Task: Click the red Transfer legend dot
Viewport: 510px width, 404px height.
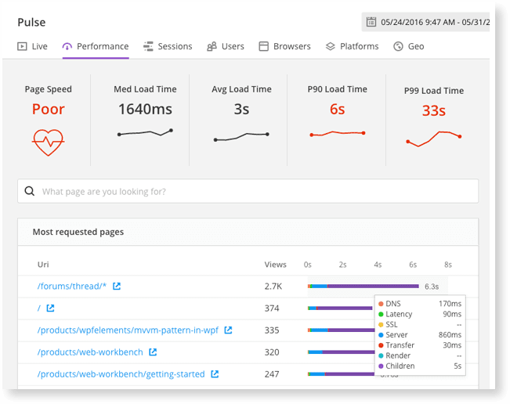Action: point(381,345)
